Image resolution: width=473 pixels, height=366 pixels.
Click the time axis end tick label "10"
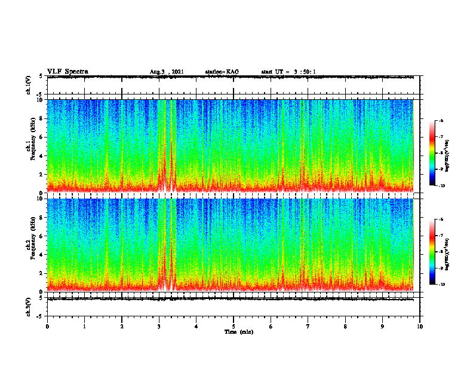(x=420, y=327)
